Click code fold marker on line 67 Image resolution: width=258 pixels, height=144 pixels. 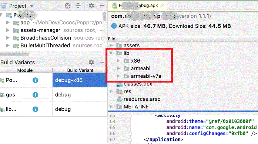tap(130, 140)
